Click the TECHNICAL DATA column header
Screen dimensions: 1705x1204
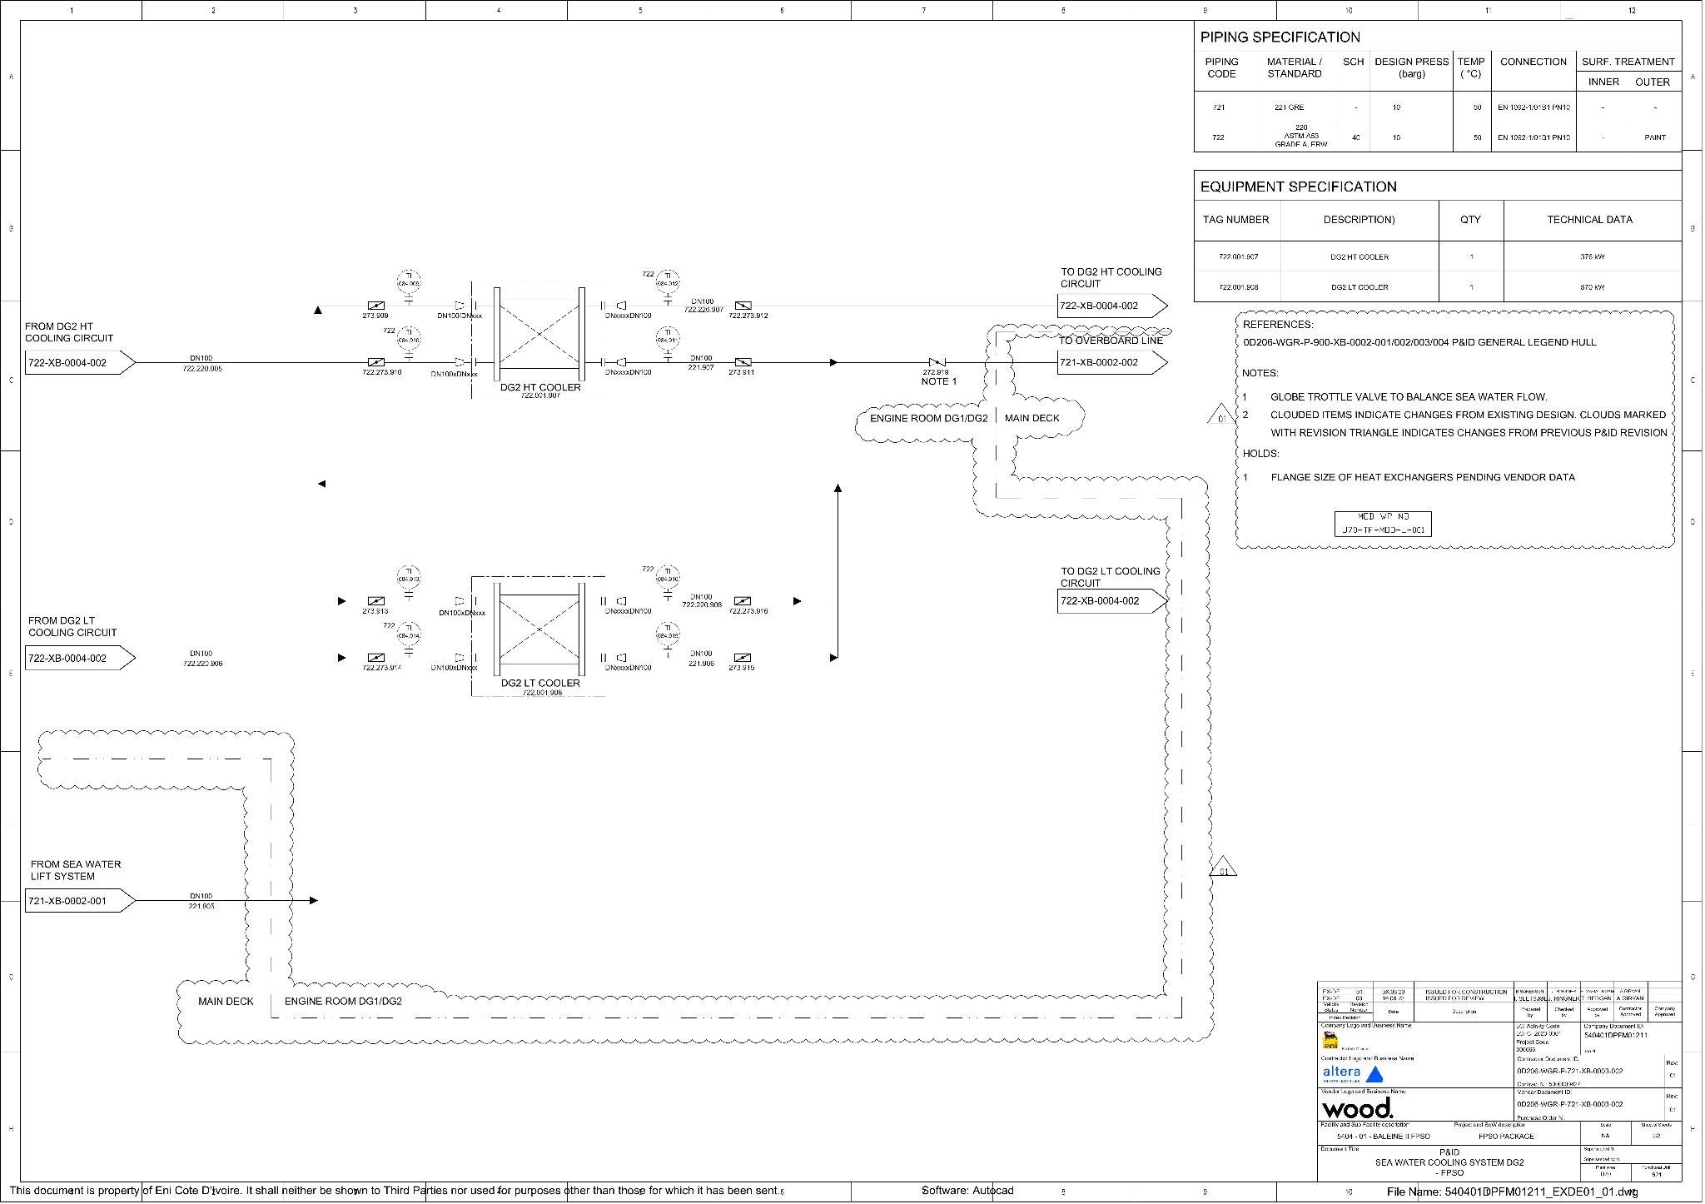tap(1589, 220)
